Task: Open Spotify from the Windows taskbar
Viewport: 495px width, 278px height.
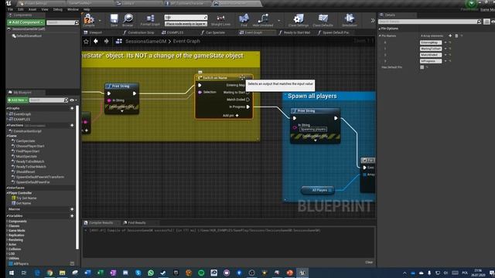Action: [x=201, y=273]
